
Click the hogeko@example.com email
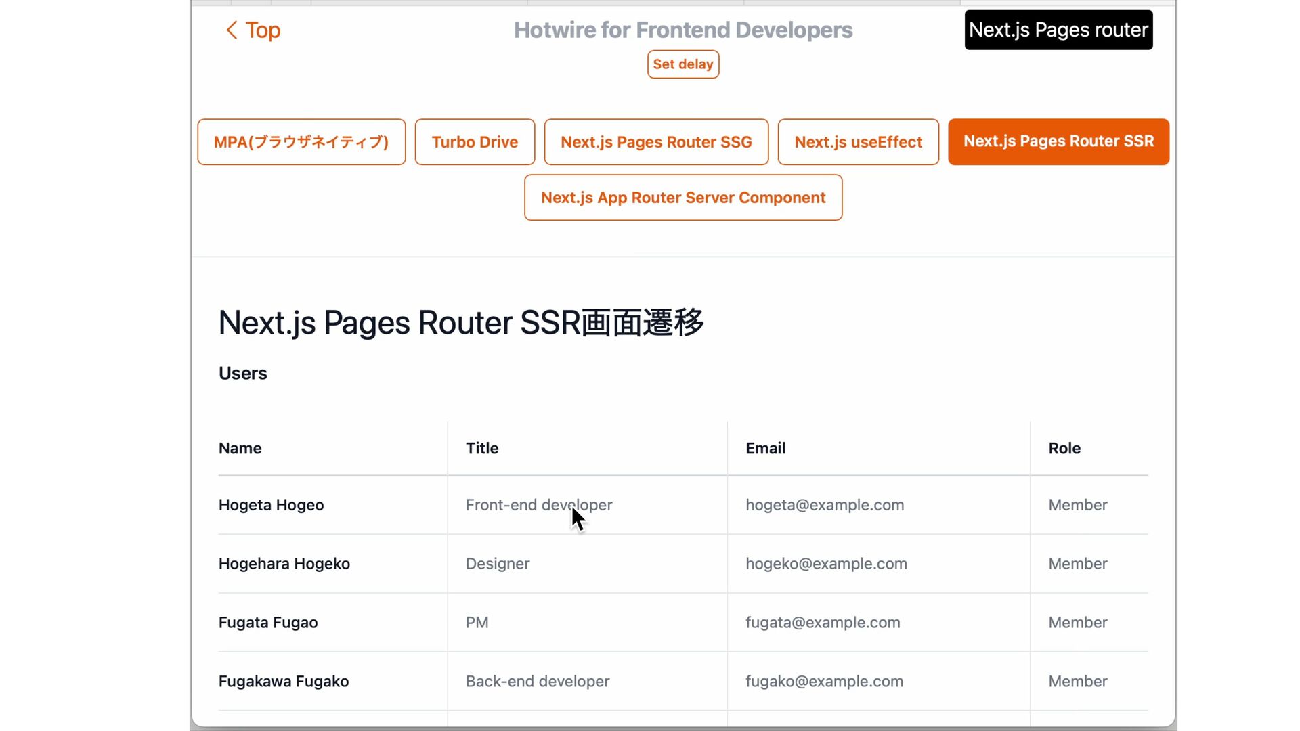[x=826, y=564]
